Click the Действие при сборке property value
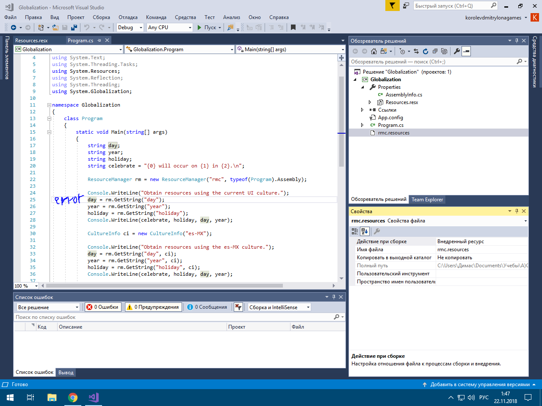This screenshot has height=406, width=542. pyautogui.click(x=482, y=241)
